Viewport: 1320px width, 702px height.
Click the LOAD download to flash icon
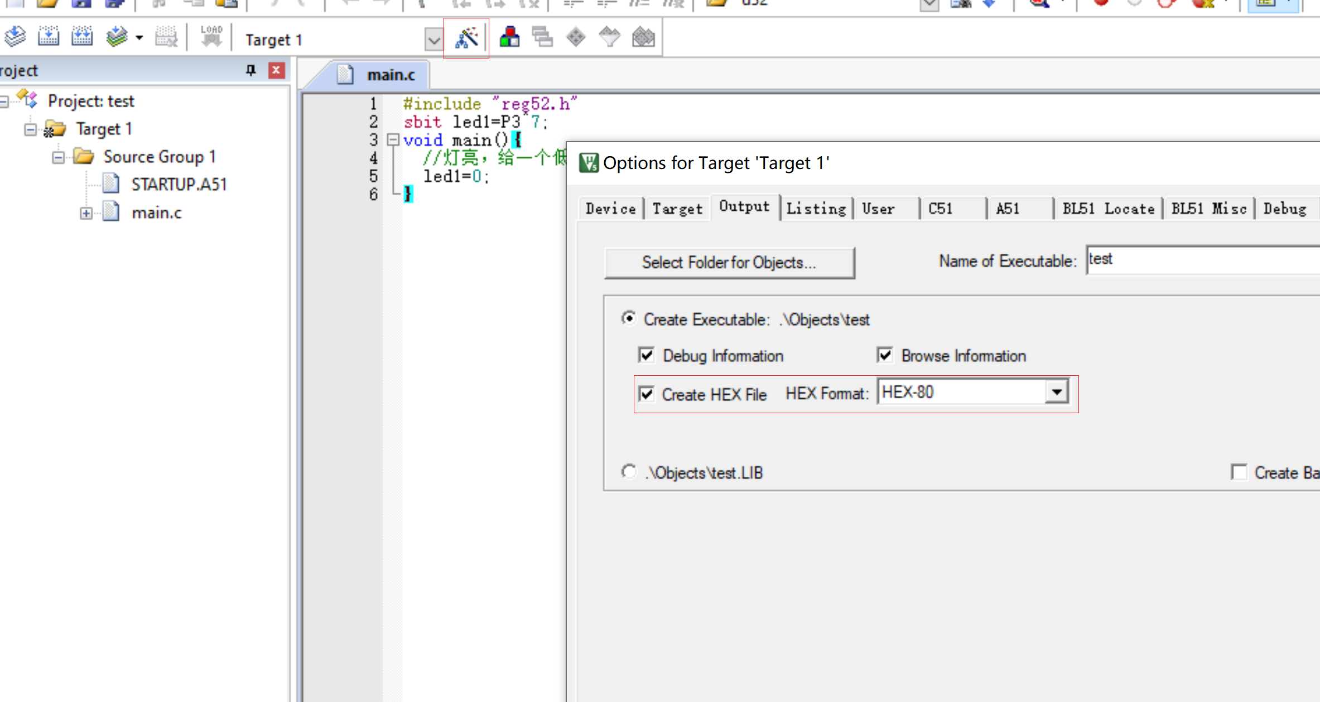point(211,37)
